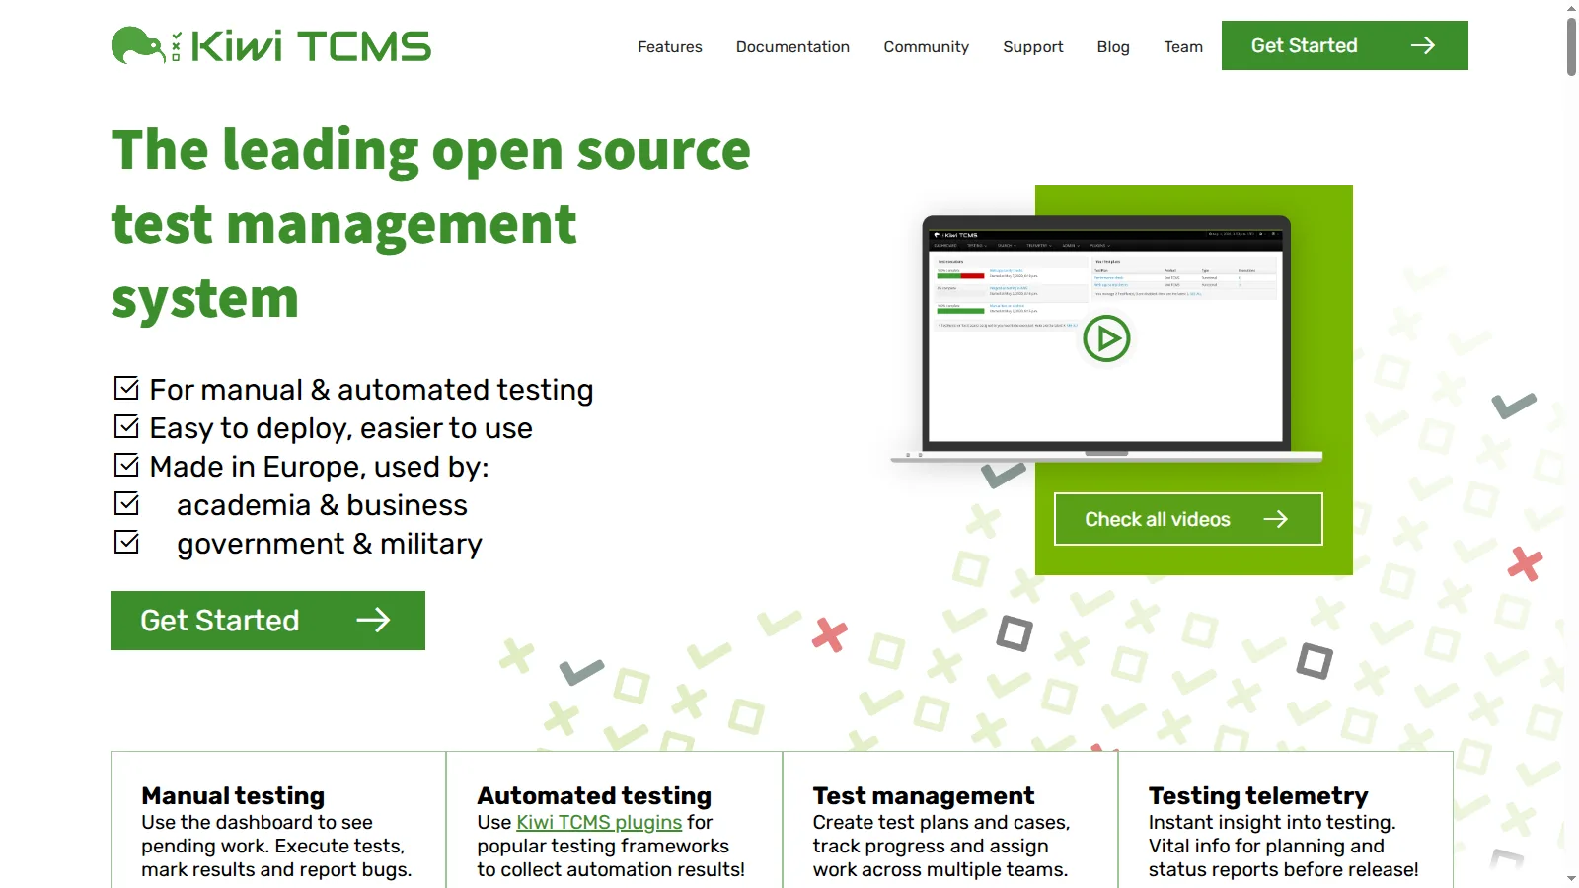Viewport: 1579px width, 888px height.
Task: Click the 'Manual testing' card heading
Action: click(233, 795)
